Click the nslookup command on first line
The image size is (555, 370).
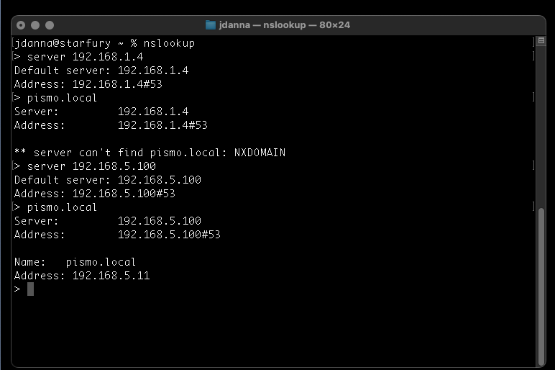[x=169, y=44]
